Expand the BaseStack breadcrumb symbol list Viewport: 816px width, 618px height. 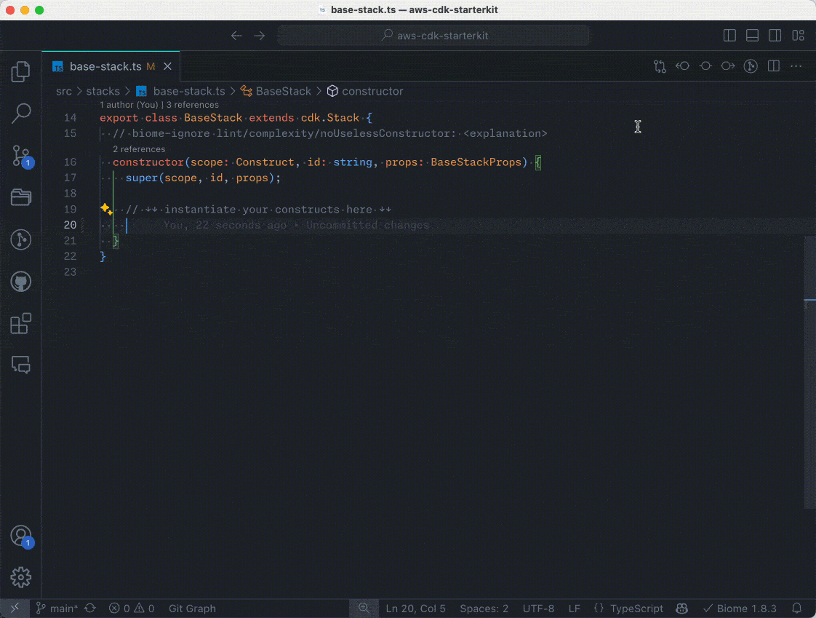pyautogui.click(x=283, y=91)
